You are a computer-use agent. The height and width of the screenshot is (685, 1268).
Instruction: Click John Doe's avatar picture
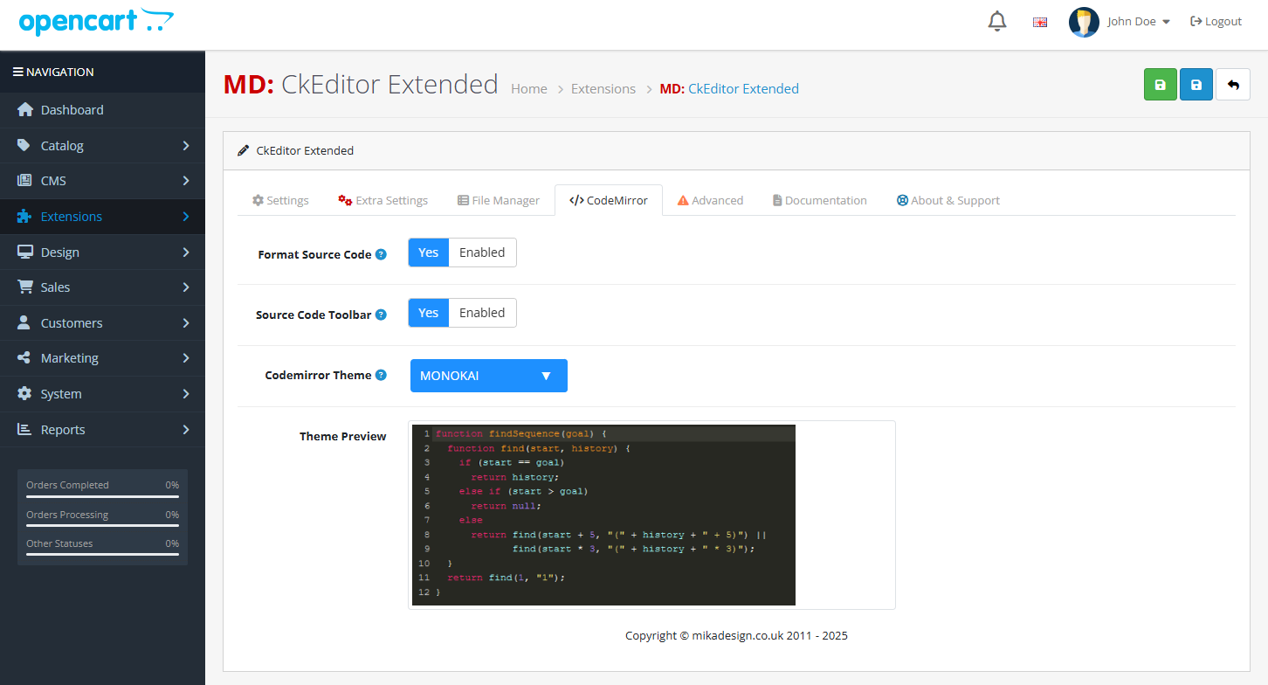coord(1084,22)
